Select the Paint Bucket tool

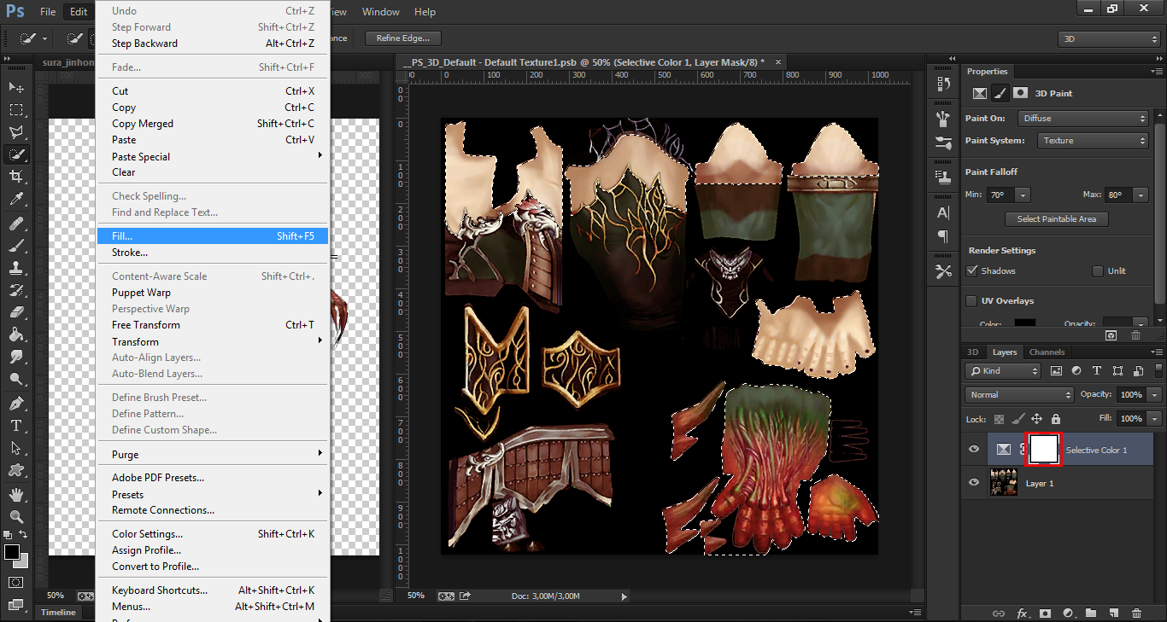click(x=16, y=334)
